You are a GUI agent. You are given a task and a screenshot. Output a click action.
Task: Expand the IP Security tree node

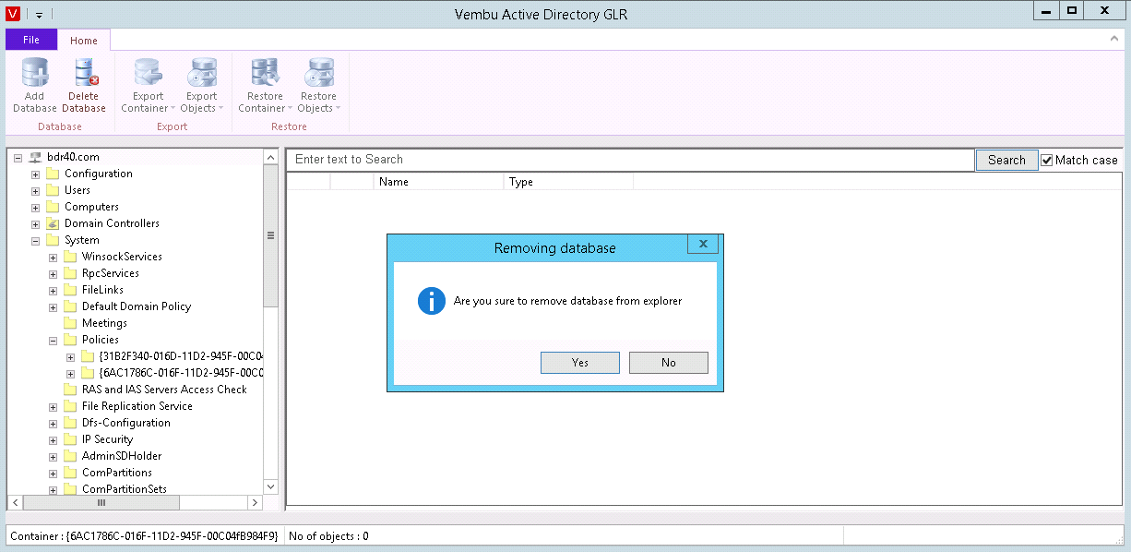point(54,439)
